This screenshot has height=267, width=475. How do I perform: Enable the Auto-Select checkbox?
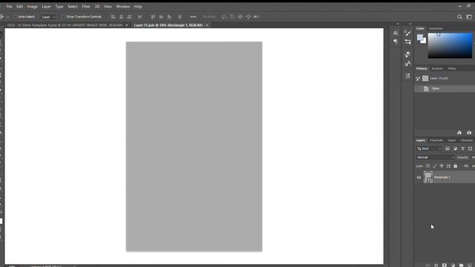[15, 16]
